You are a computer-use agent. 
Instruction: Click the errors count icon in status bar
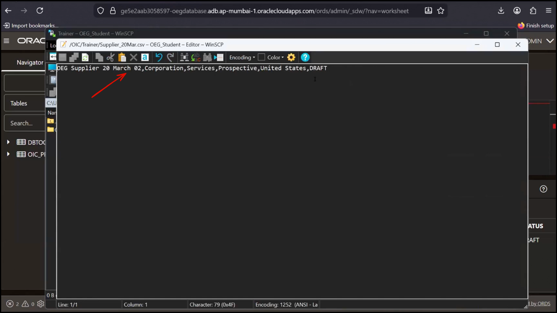(x=10, y=304)
